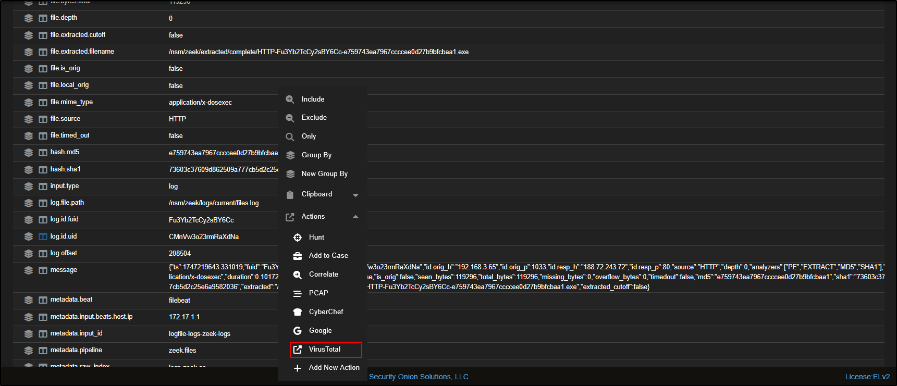897x386 pixels.
Task: Click Add New Action
Action: [334, 368]
